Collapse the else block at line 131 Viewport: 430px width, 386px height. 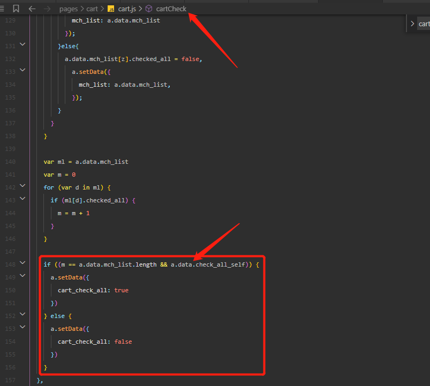point(22,44)
